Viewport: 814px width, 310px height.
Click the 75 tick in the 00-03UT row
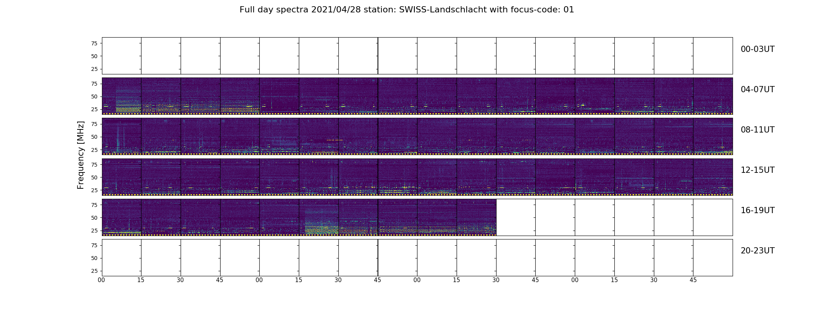coord(94,43)
